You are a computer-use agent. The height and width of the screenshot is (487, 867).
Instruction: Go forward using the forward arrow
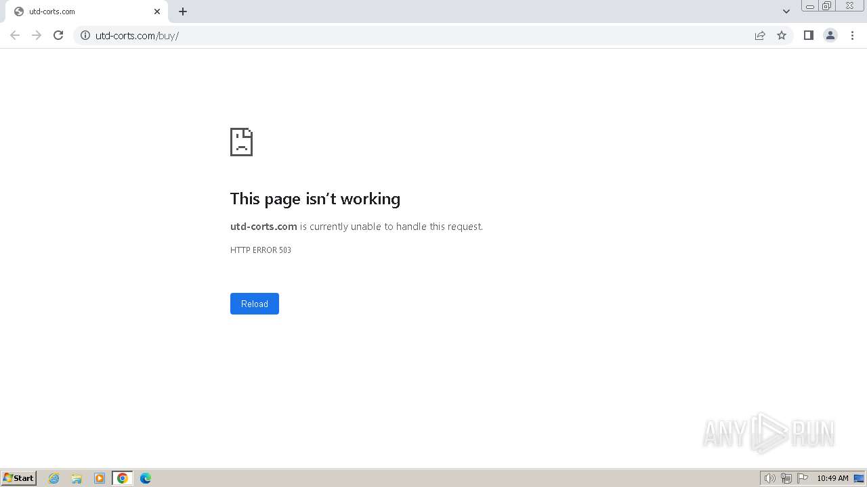point(37,35)
